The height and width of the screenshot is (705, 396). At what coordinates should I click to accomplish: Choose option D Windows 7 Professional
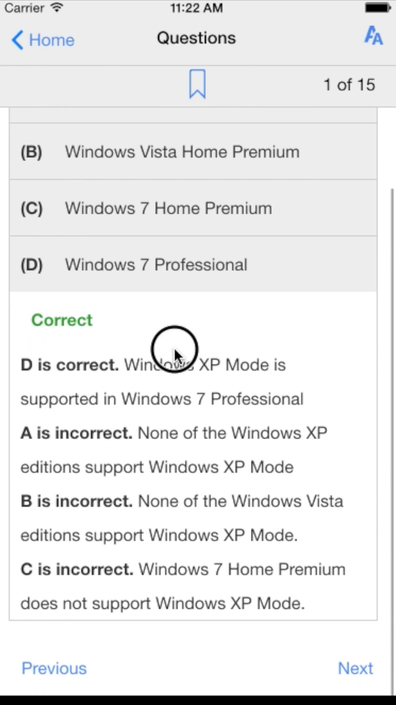193,264
